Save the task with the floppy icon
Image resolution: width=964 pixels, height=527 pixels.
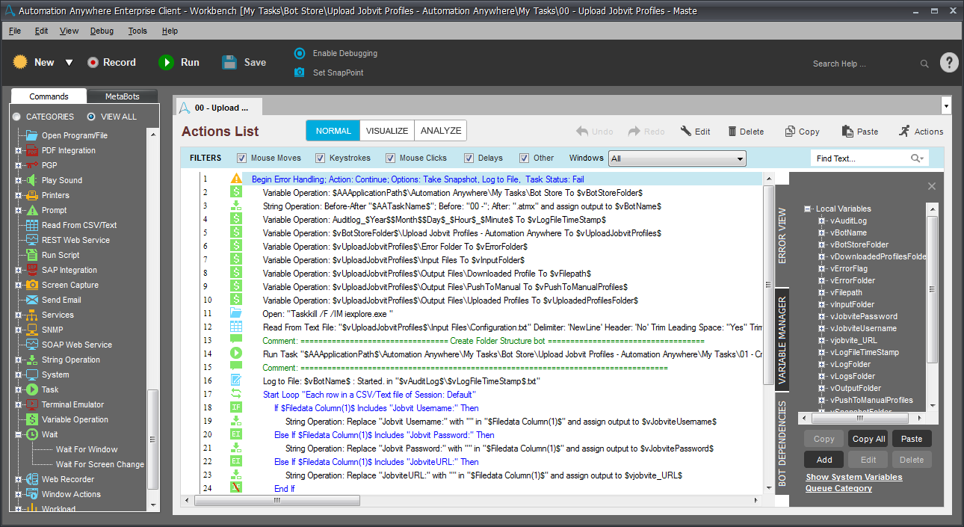(230, 63)
